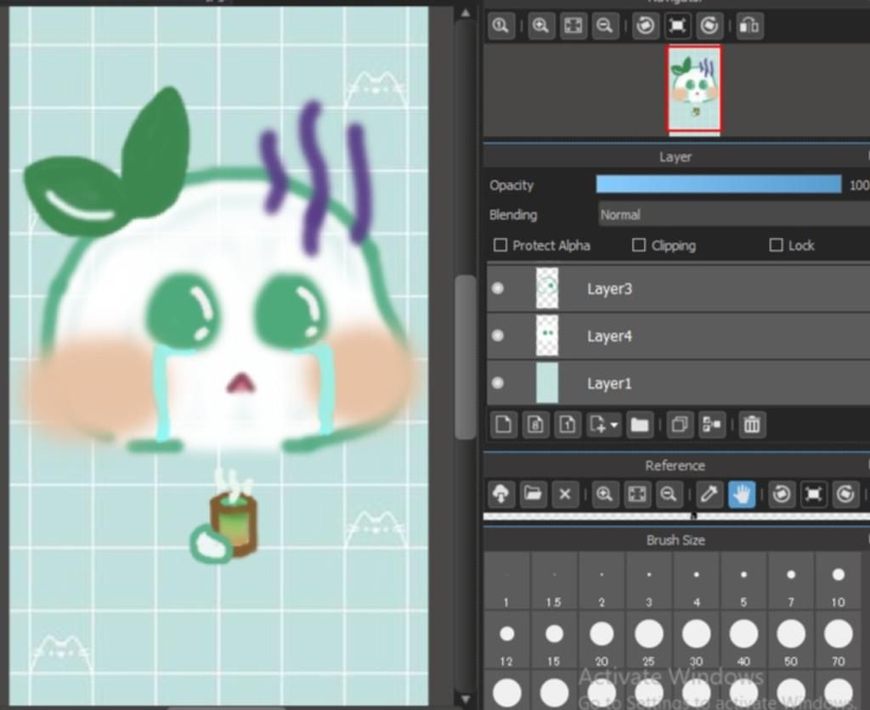Reset reference image rotation
This screenshot has width=870, height=710.
(x=813, y=493)
